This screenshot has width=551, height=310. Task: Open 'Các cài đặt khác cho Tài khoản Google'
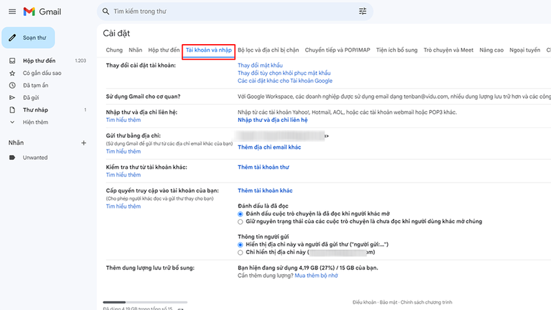285,81
